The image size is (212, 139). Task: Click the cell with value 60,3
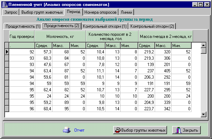44,58
